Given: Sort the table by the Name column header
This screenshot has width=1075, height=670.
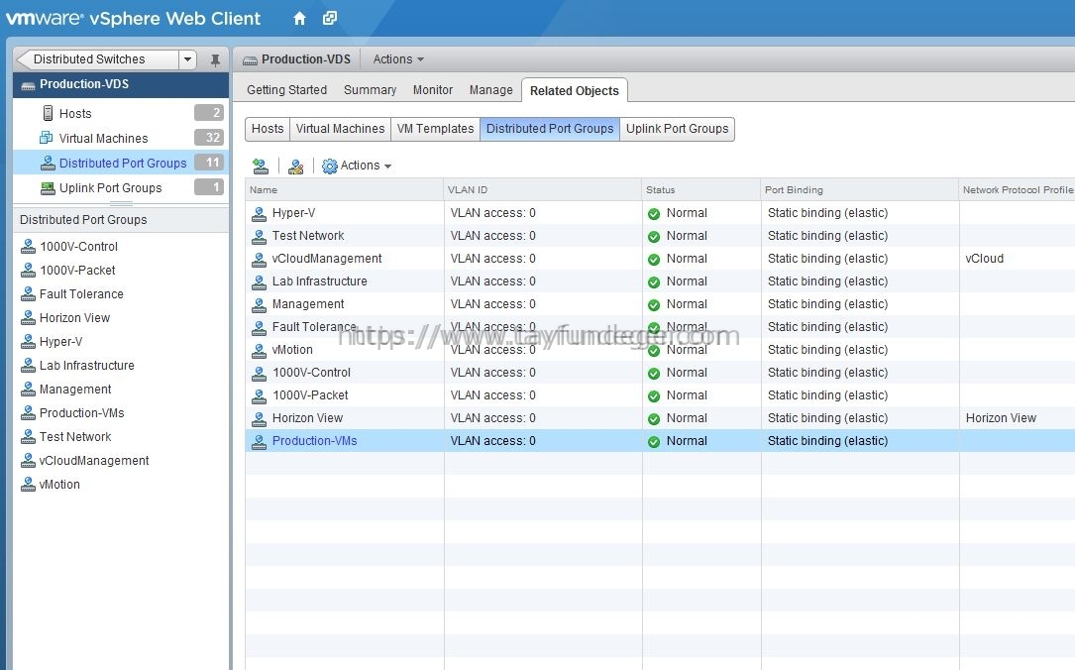Looking at the screenshot, I should tap(344, 190).
